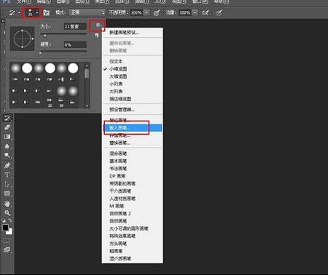Enable airbrush mode icon after flow field
This screenshot has height=275, width=328.
click(206, 12)
